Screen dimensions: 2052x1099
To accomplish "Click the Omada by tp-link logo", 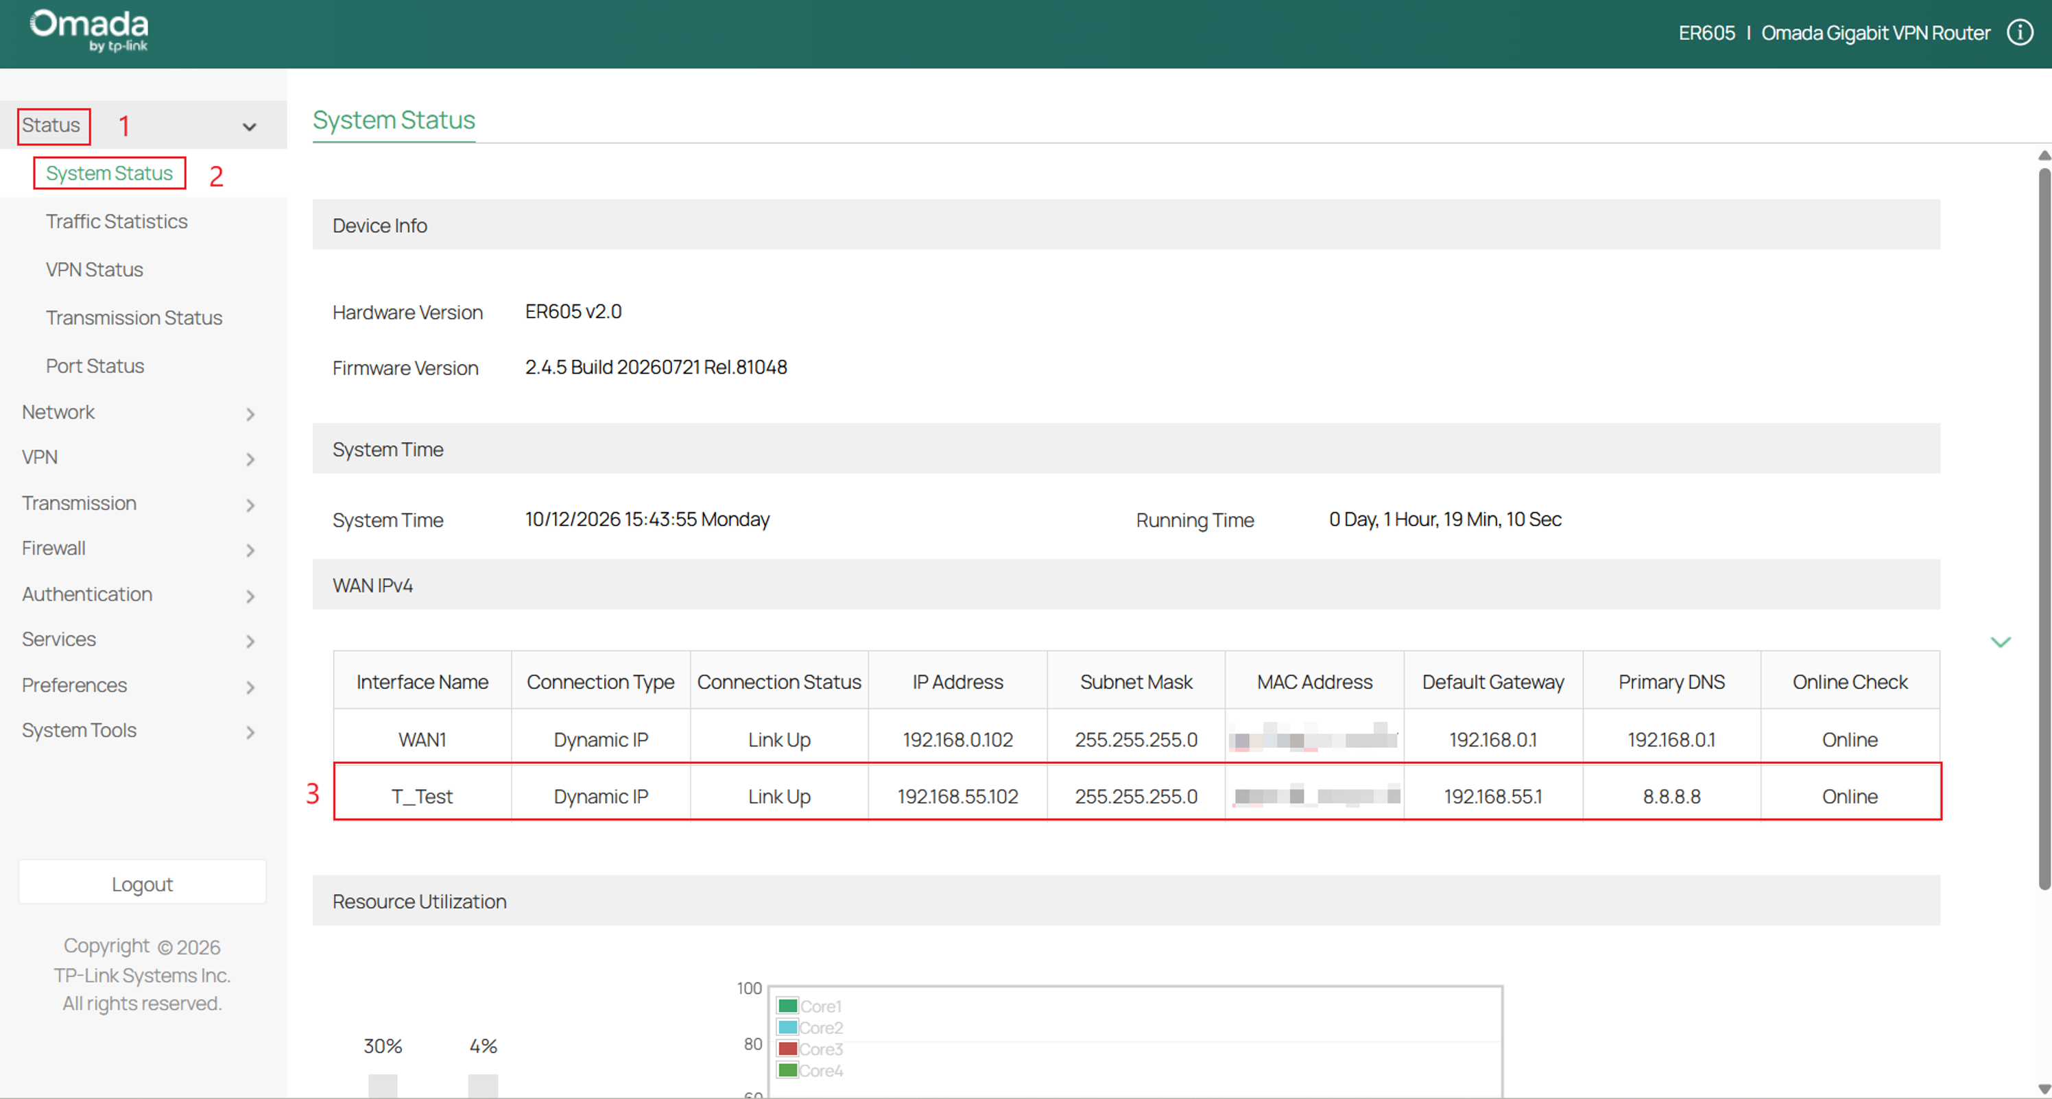I will point(89,30).
